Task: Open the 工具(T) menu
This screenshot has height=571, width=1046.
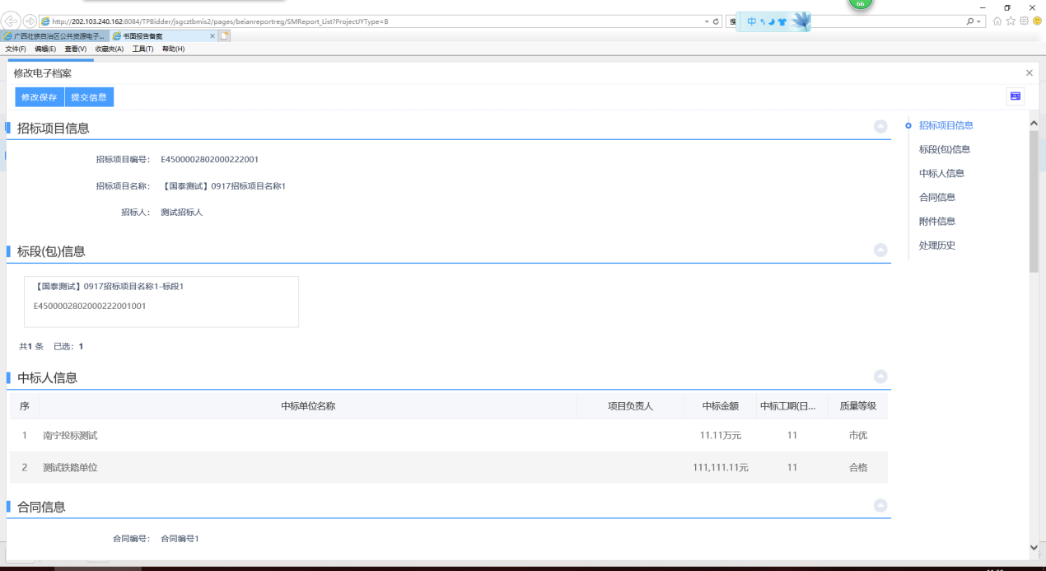Action: pos(142,49)
